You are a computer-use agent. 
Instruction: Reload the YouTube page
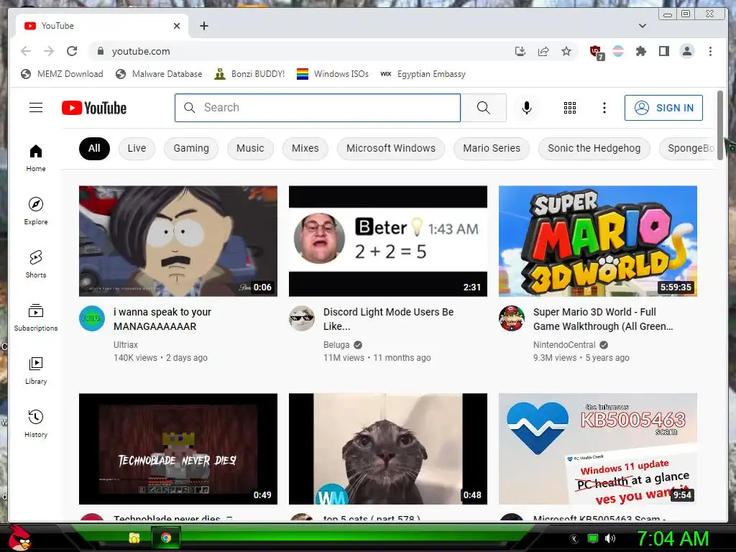click(72, 51)
